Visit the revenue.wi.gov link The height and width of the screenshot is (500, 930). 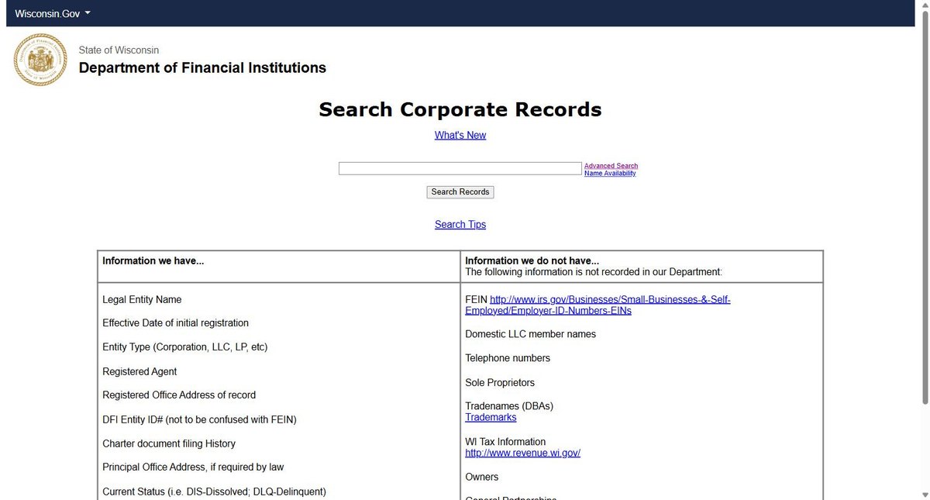(522, 453)
